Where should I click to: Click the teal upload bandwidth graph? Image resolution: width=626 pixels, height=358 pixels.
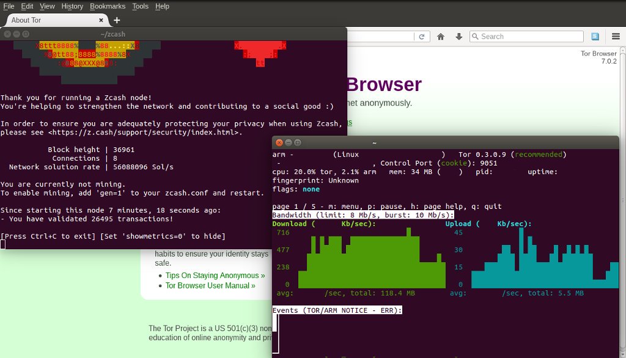(545, 258)
